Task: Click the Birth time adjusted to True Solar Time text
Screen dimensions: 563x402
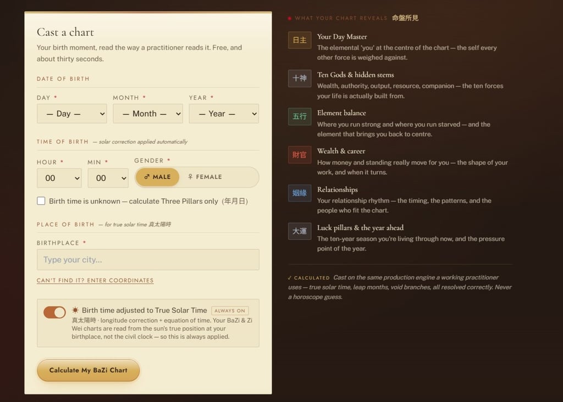Action: [x=145, y=310]
